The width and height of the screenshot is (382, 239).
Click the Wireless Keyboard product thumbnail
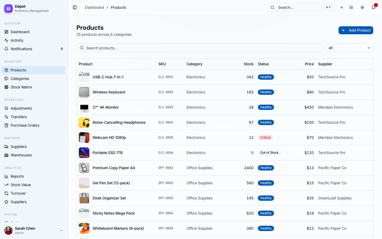(84, 92)
